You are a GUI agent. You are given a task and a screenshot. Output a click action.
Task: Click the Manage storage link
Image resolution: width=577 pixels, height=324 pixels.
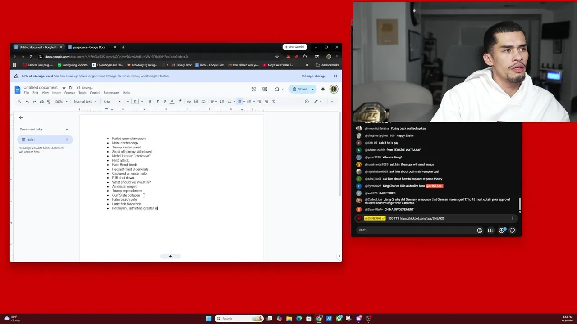pyautogui.click(x=314, y=76)
